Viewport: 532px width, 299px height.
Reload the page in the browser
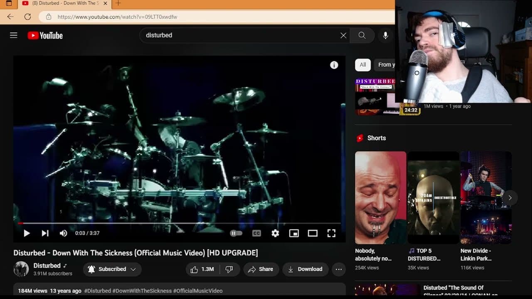coord(28,17)
